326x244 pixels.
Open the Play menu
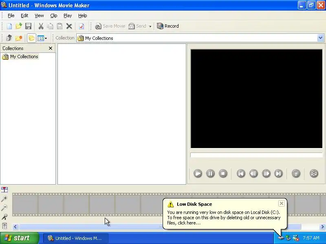click(x=68, y=15)
